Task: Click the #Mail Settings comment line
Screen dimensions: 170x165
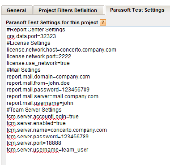Action: pos(23,70)
